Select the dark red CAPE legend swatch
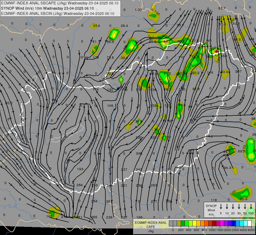256x235 pixels. tap(214, 223)
